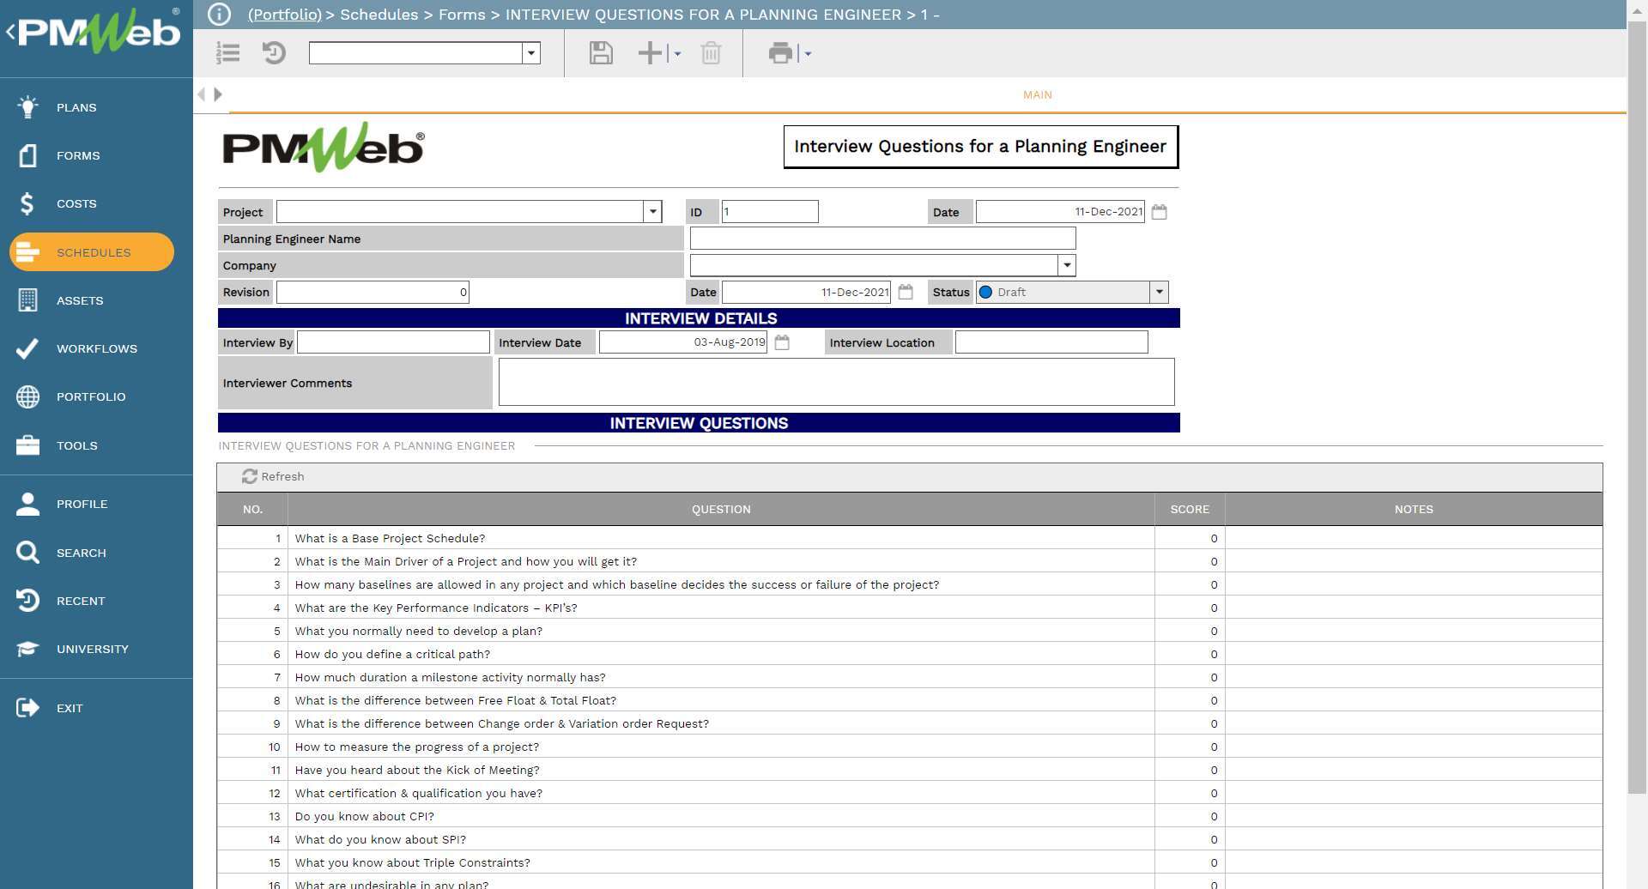Add a new record with the plus icon
Screen dimensions: 1648x889
[x=649, y=53]
